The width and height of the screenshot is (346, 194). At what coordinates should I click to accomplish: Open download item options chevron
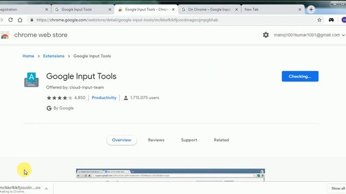(x=46, y=189)
